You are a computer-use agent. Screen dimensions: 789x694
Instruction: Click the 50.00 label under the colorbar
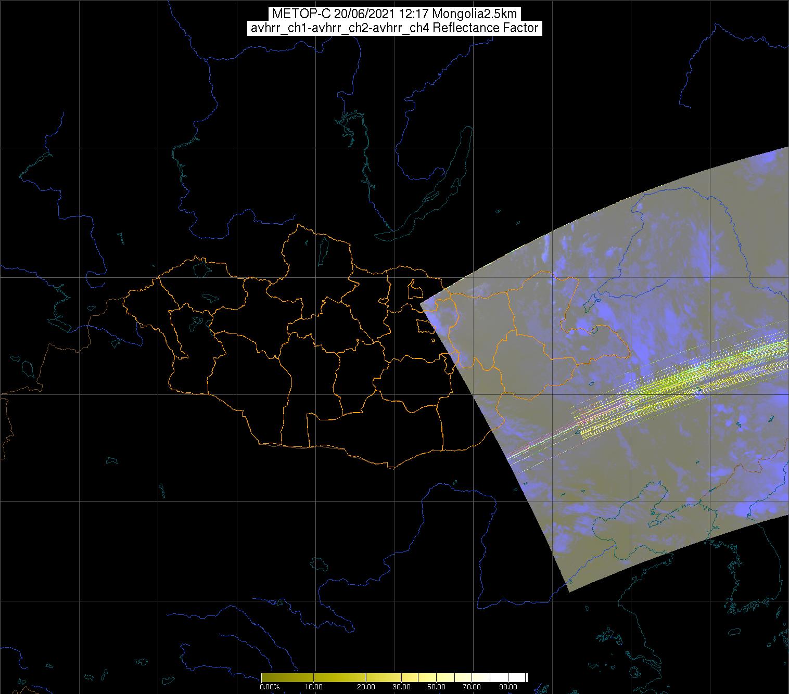click(436, 687)
